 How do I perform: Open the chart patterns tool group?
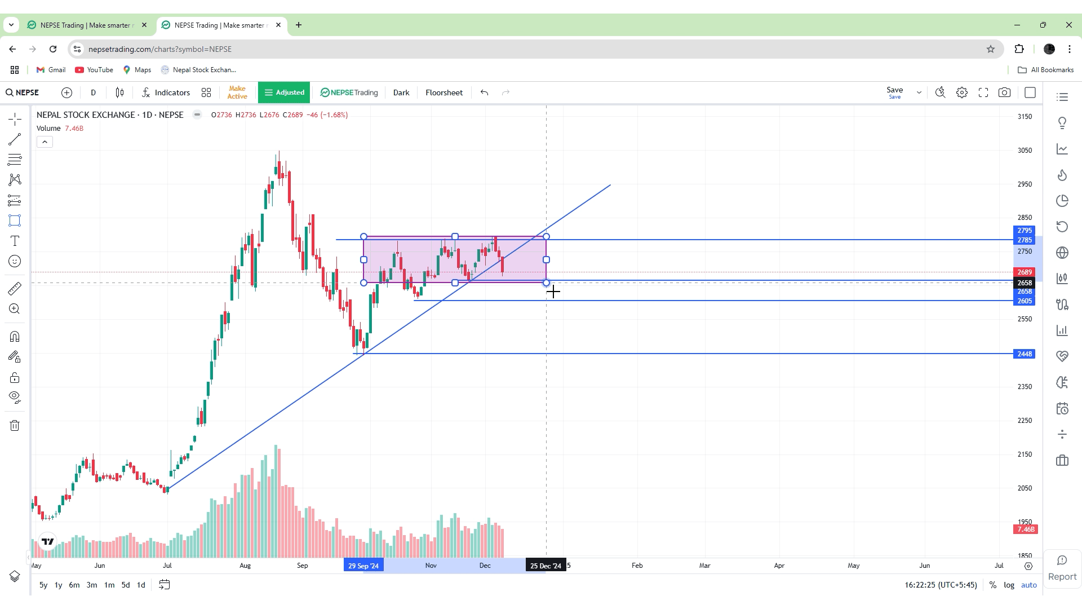pyautogui.click(x=15, y=180)
